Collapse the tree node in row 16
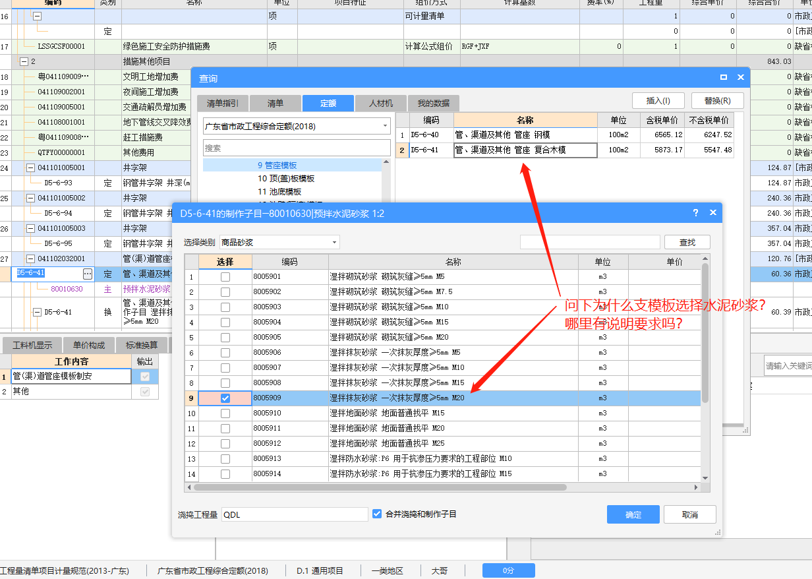Image resolution: width=812 pixels, height=579 pixels. click(37, 16)
